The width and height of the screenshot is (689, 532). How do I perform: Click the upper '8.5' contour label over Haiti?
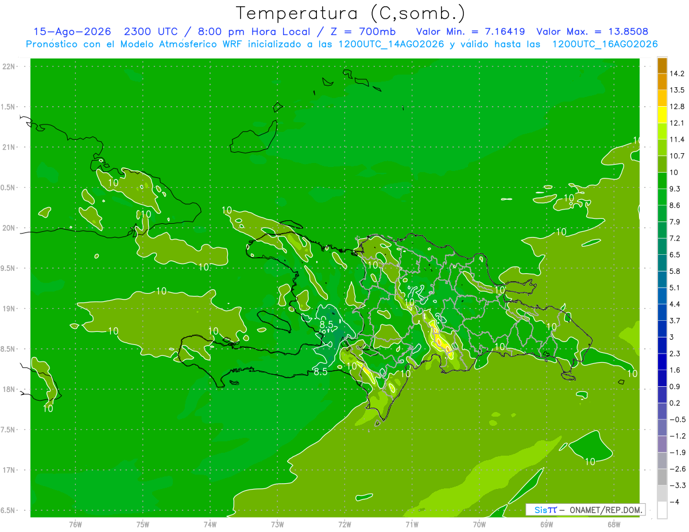click(x=326, y=325)
